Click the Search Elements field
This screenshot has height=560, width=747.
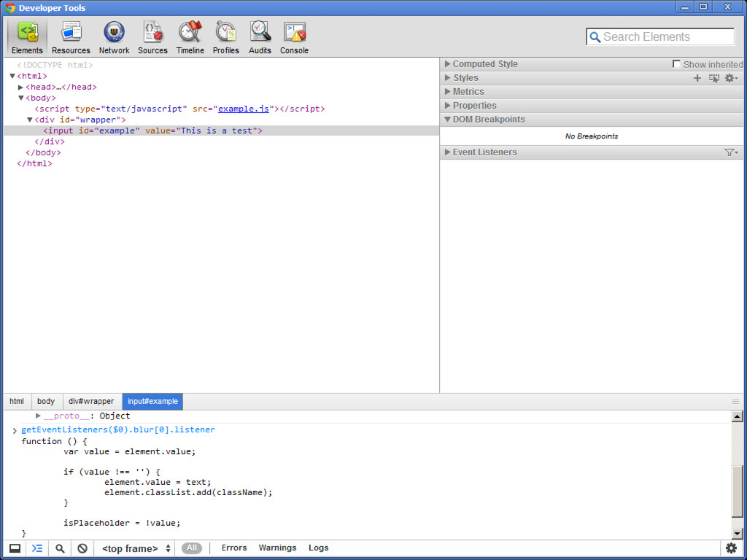660,36
